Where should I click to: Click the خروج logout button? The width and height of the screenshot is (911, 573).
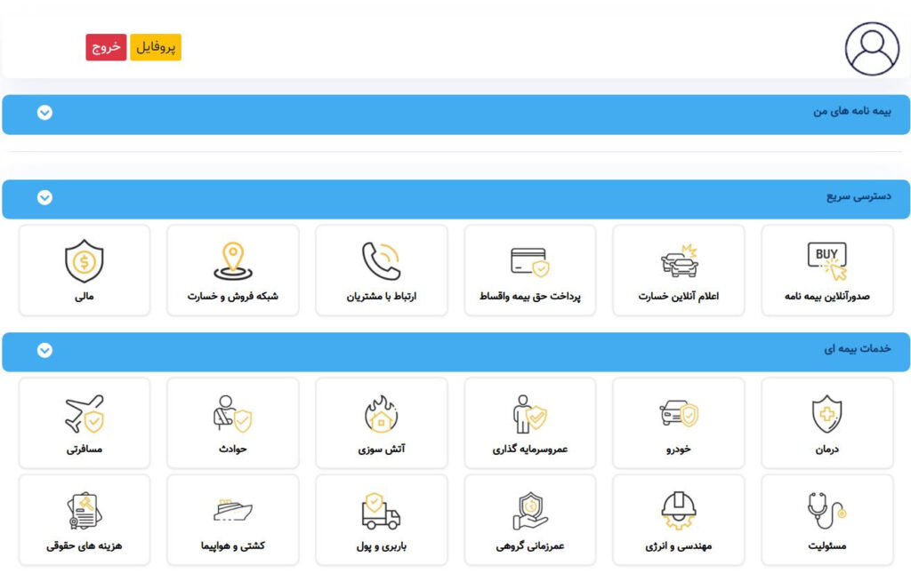click(x=105, y=48)
